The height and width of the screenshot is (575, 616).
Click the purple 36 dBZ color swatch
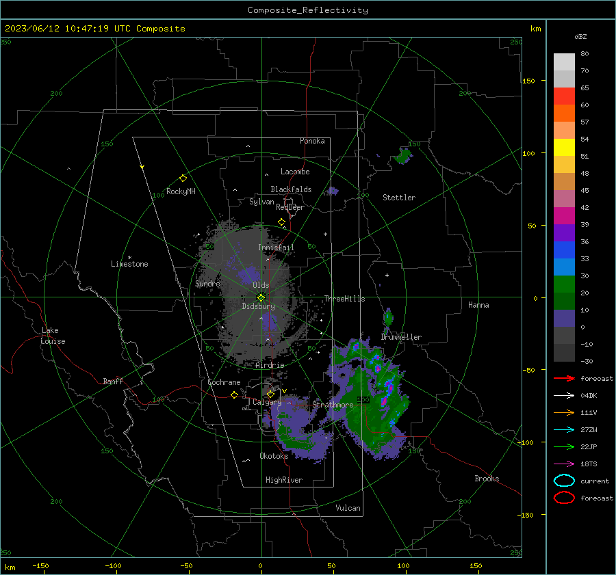click(564, 232)
